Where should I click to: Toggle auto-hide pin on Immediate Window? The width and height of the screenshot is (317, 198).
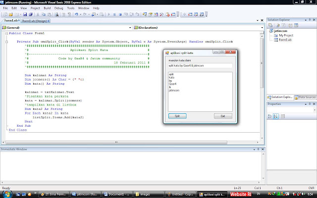click(x=258, y=149)
